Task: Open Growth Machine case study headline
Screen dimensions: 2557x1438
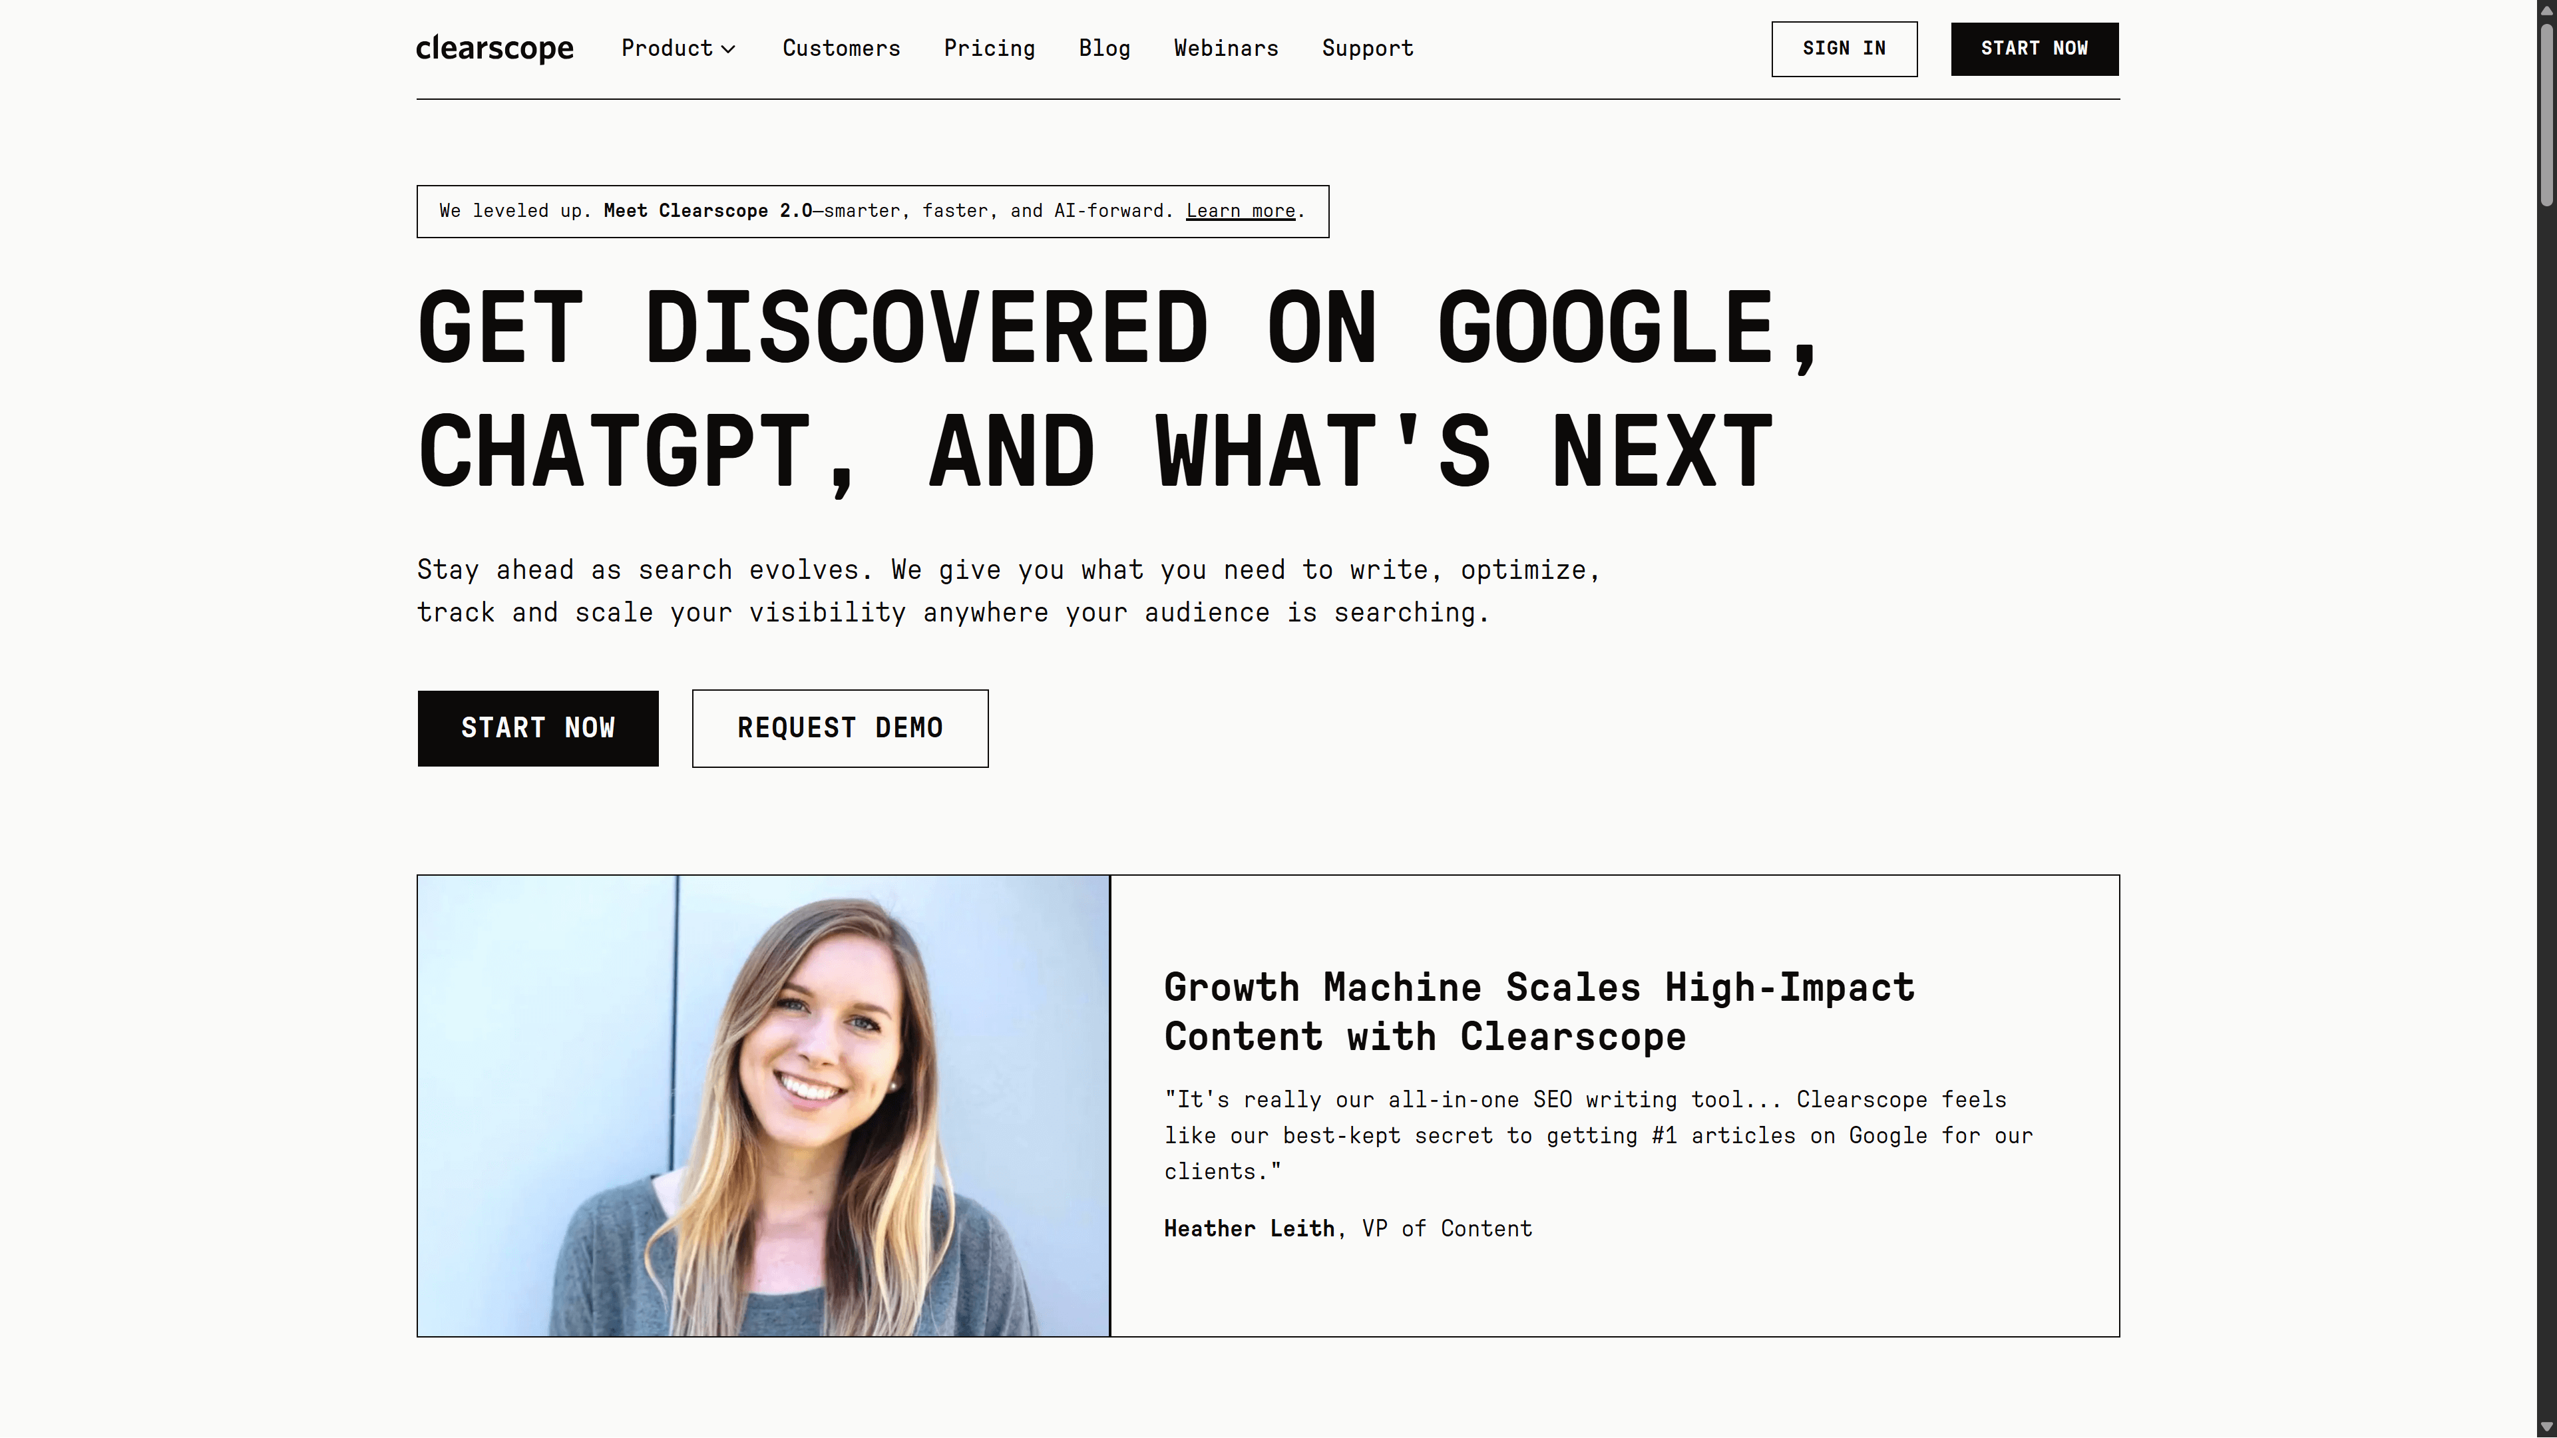Action: [1539, 1011]
